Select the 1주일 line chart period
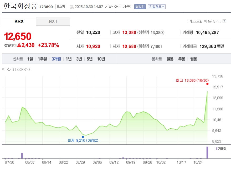Screen dimensions: 231x169 click(42, 59)
